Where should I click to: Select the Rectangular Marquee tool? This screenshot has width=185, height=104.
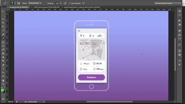coord(3,15)
